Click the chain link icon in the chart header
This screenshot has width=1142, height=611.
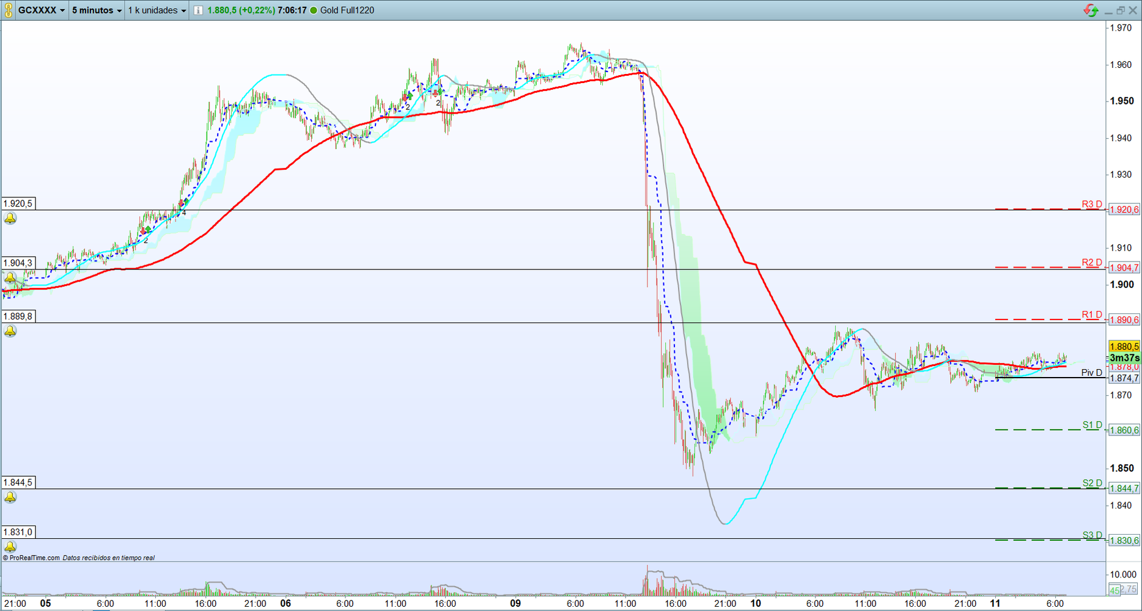click(9, 10)
